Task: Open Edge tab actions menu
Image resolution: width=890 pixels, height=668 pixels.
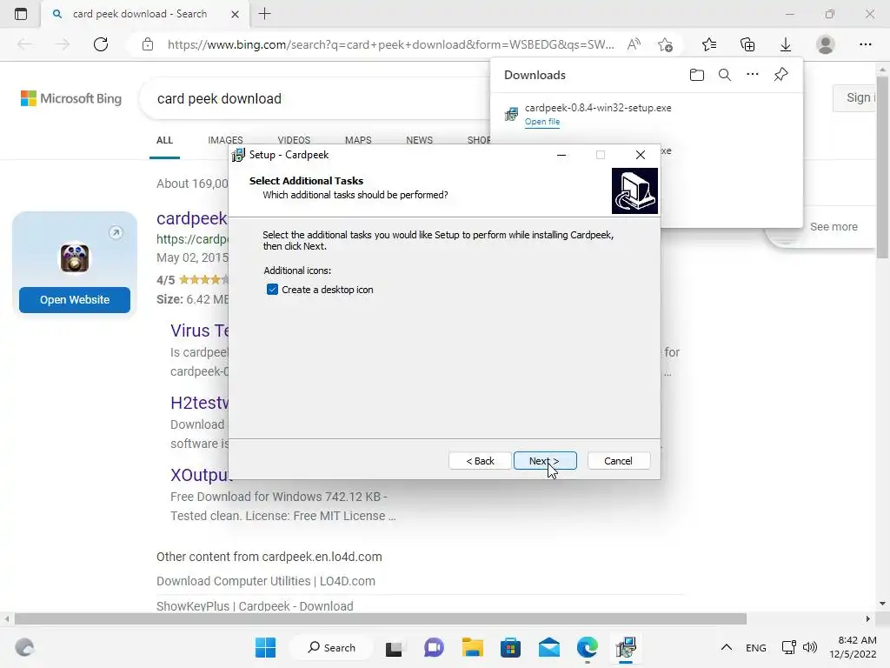Action: tap(21, 14)
